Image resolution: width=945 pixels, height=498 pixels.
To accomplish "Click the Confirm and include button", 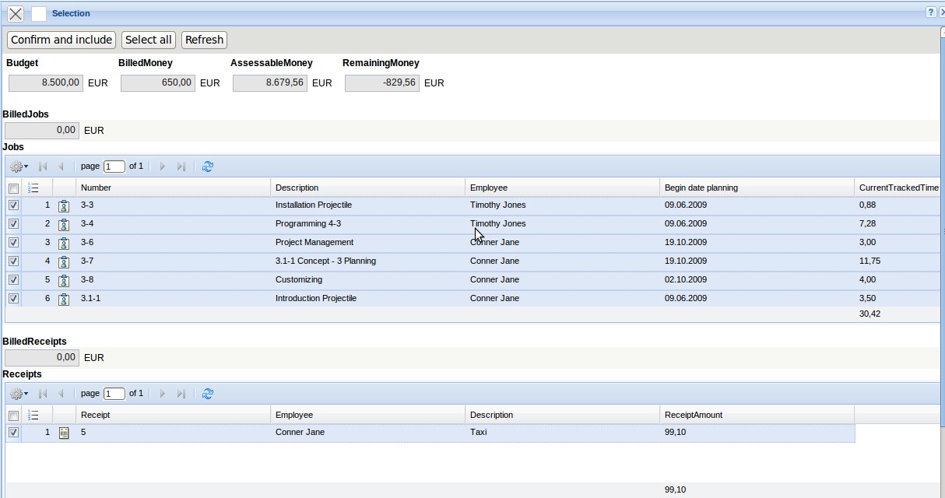I will [x=61, y=40].
